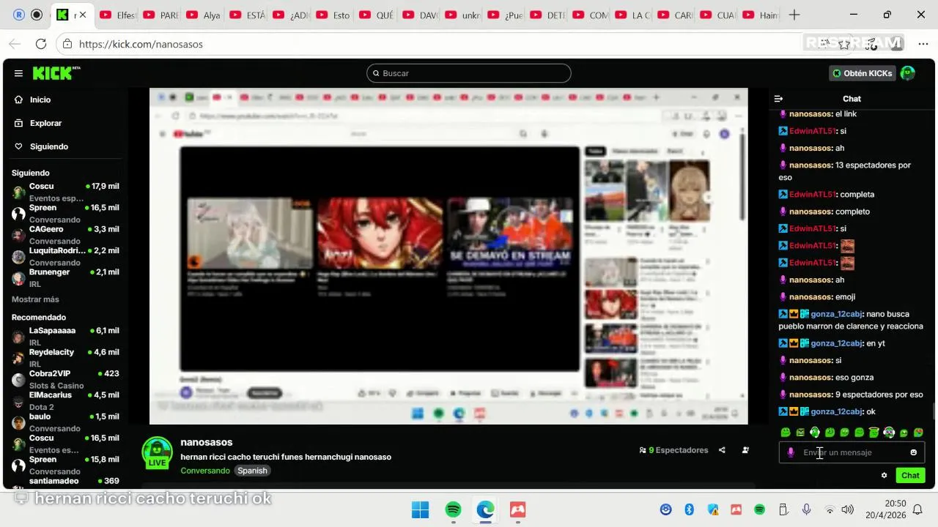Open Spreen channel with 16,5 mil viewers
Image resolution: width=938 pixels, height=527 pixels.
click(x=64, y=213)
